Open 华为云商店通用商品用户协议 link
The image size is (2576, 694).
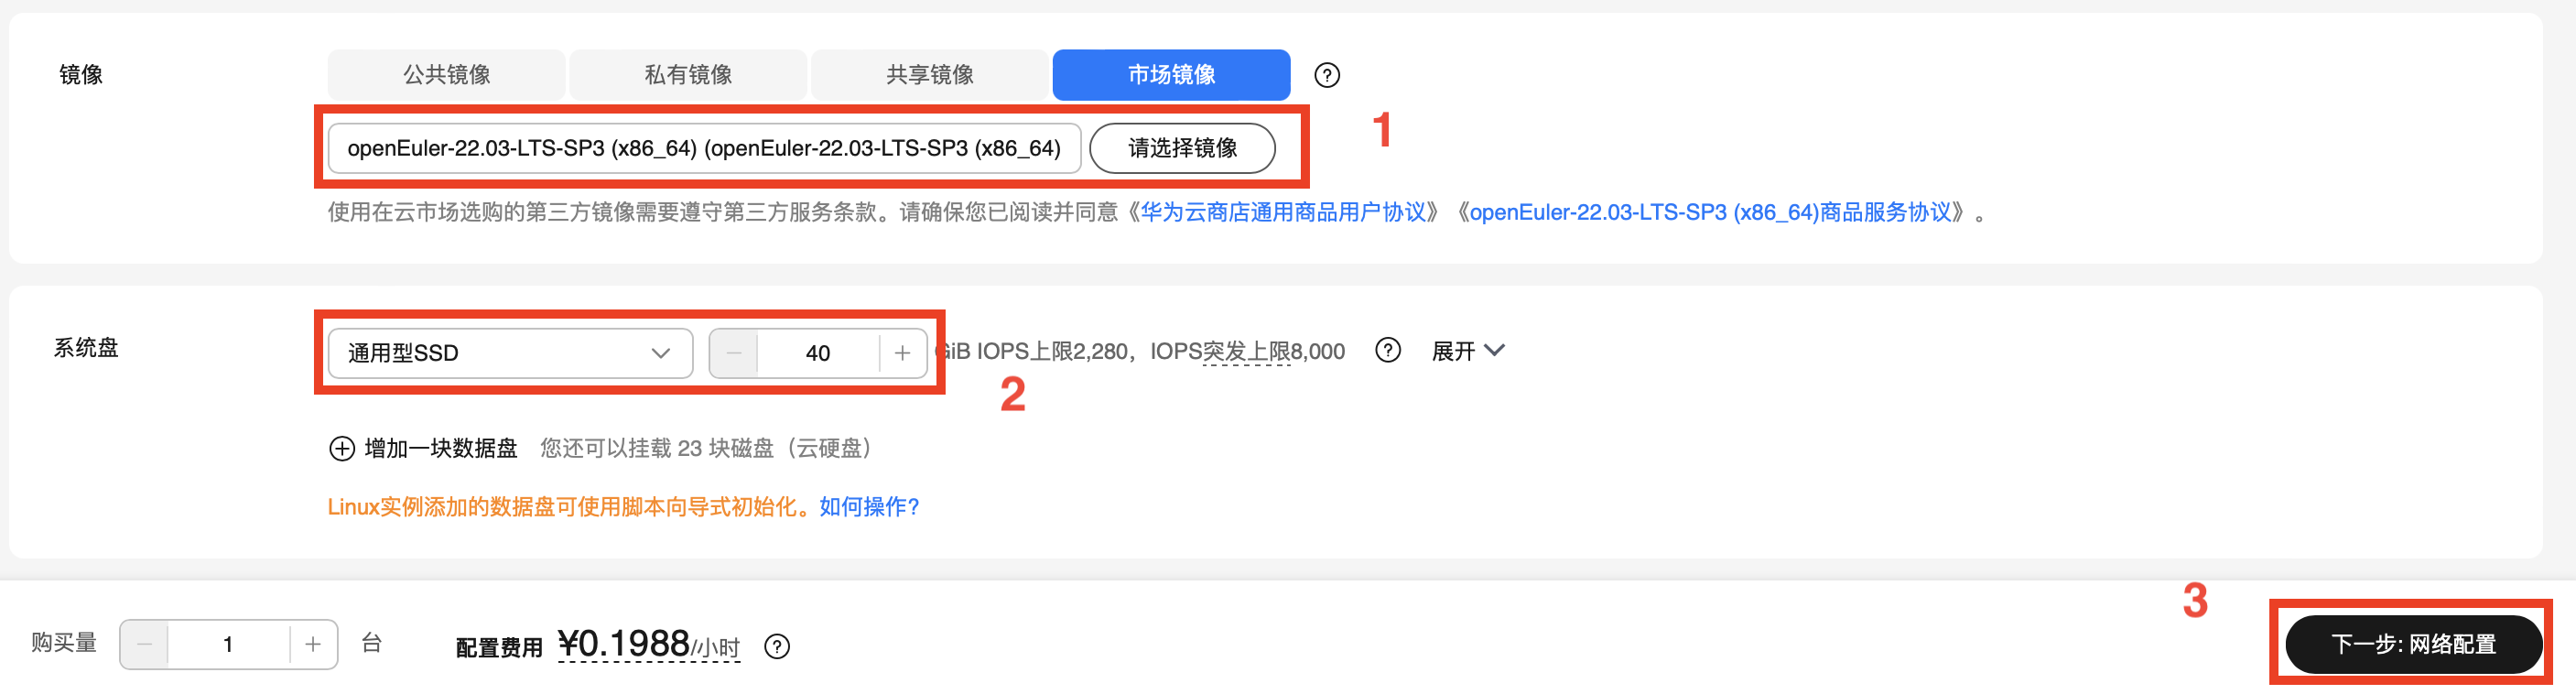tap(1283, 212)
